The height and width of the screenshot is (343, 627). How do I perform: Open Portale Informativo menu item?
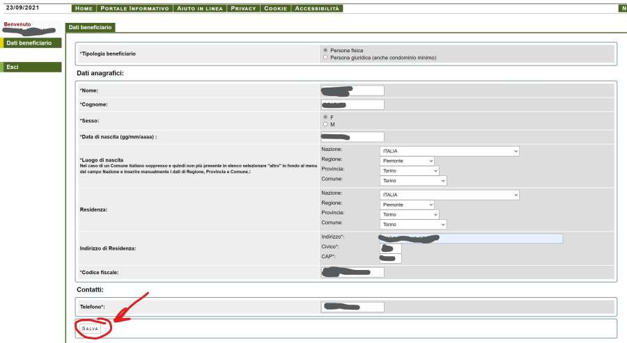click(x=134, y=8)
